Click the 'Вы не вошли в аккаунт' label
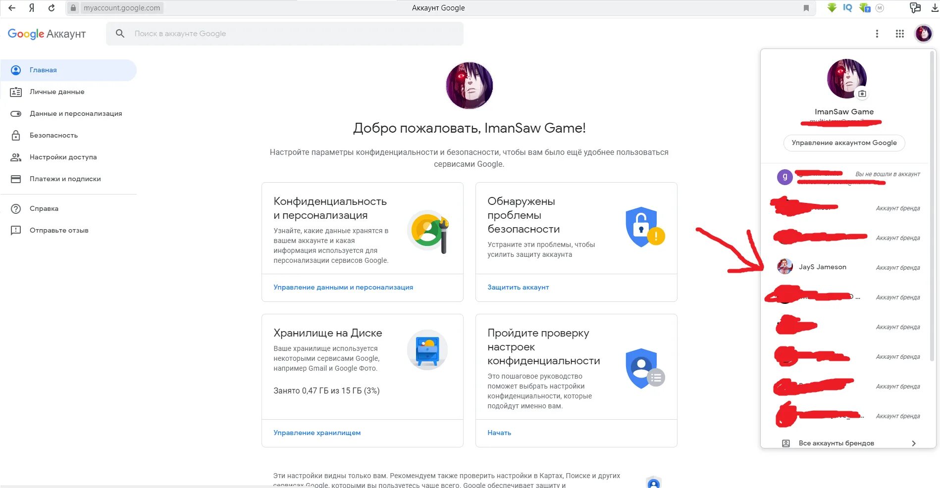The height and width of the screenshot is (488, 940). (x=888, y=174)
